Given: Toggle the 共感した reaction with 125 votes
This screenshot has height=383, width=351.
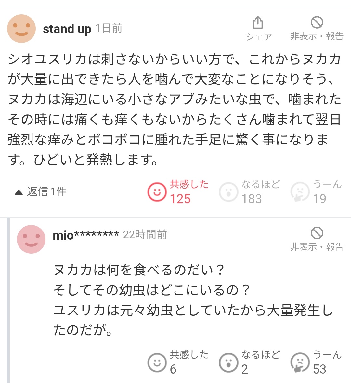Looking at the screenshot, I should pyautogui.click(x=157, y=192).
